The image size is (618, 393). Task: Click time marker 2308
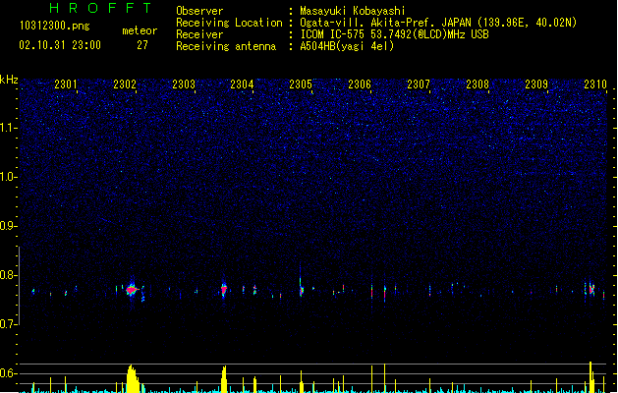[x=478, y=84]
